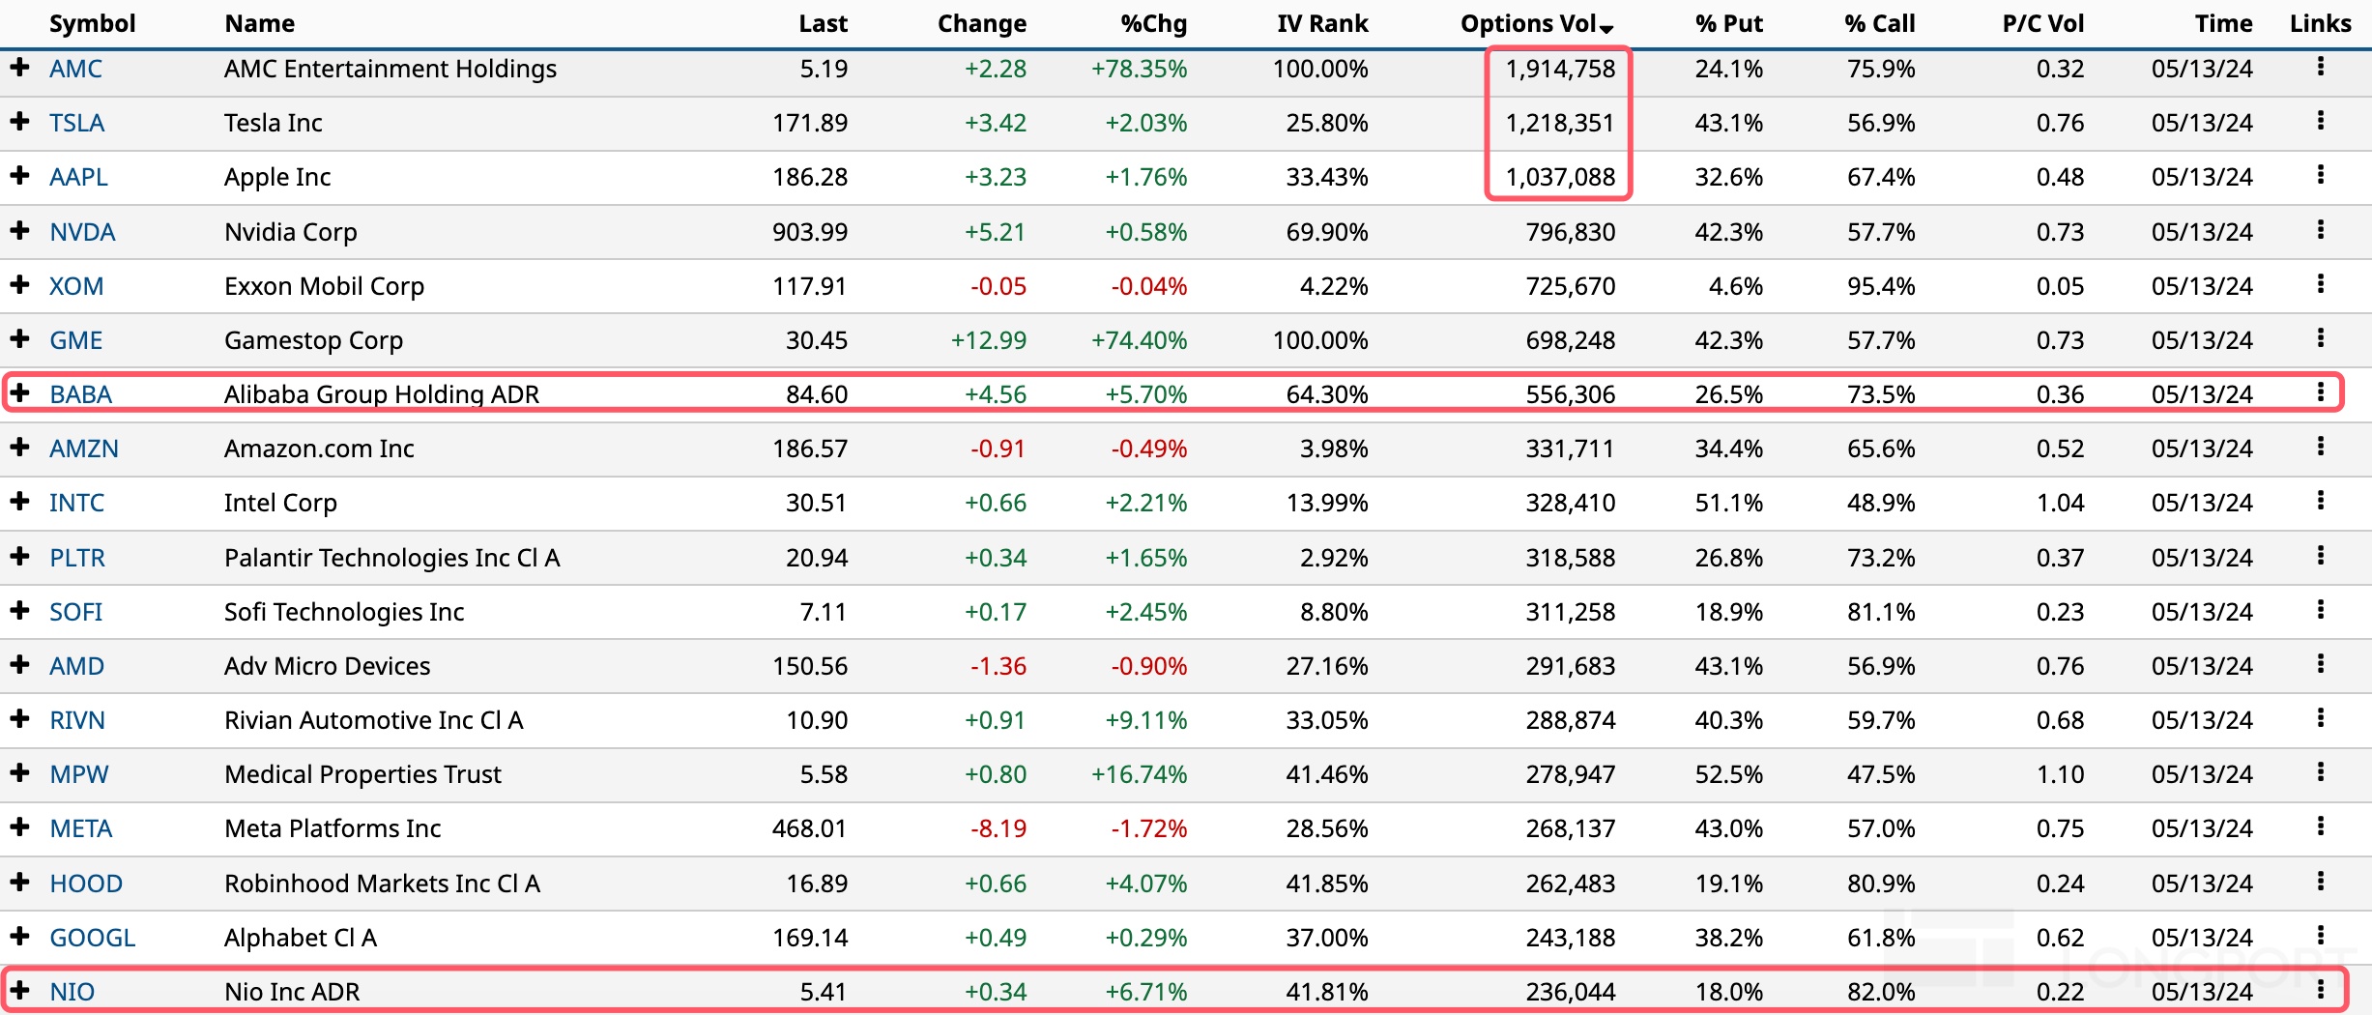Click the HOOD symbol link
Viewport: 2372px width, 1015px height.
86,884
